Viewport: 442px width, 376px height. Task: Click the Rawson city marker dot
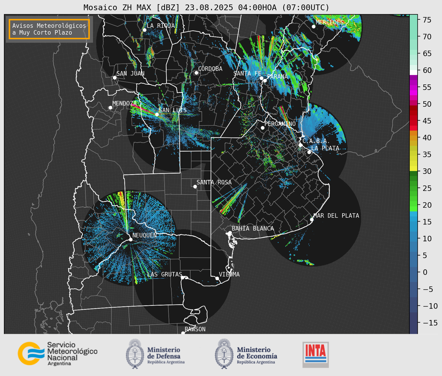(183, 333)
